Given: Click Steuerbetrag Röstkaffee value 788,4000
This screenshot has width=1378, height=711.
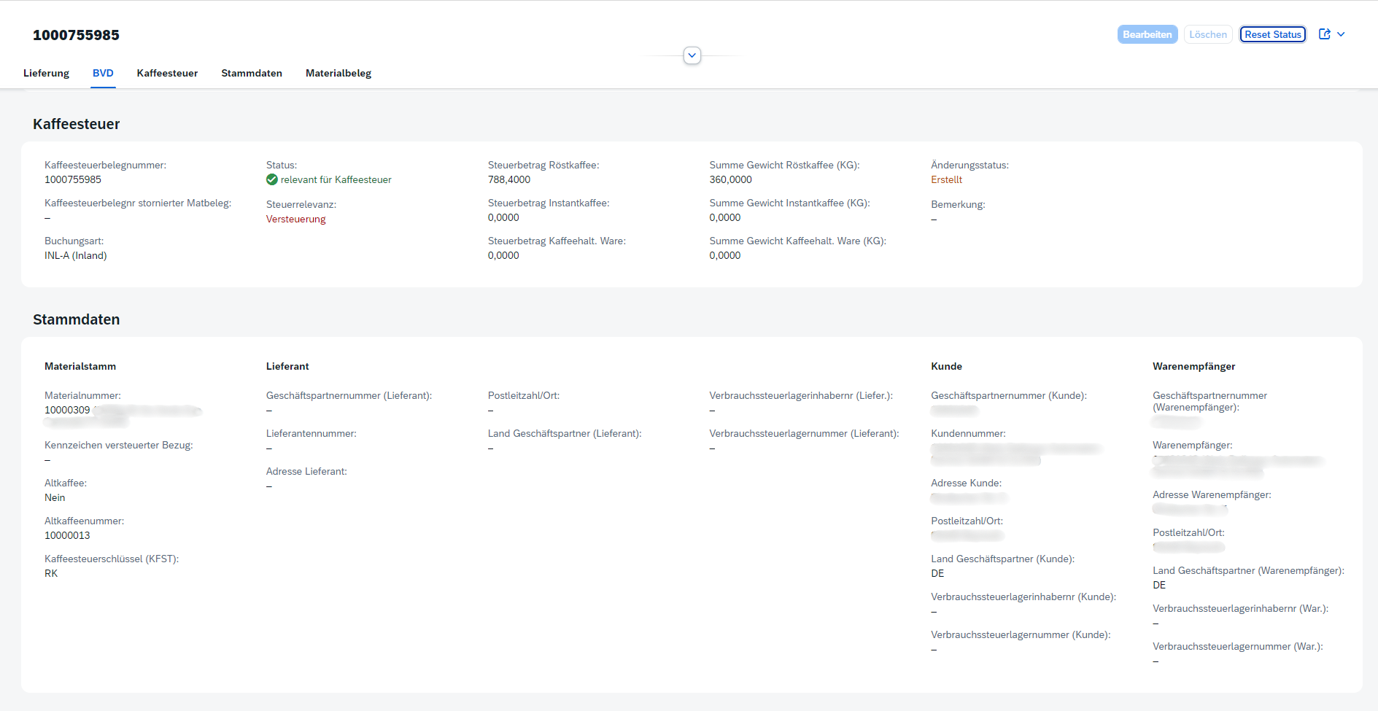Looking at the screenshot, I should (509, 179).
